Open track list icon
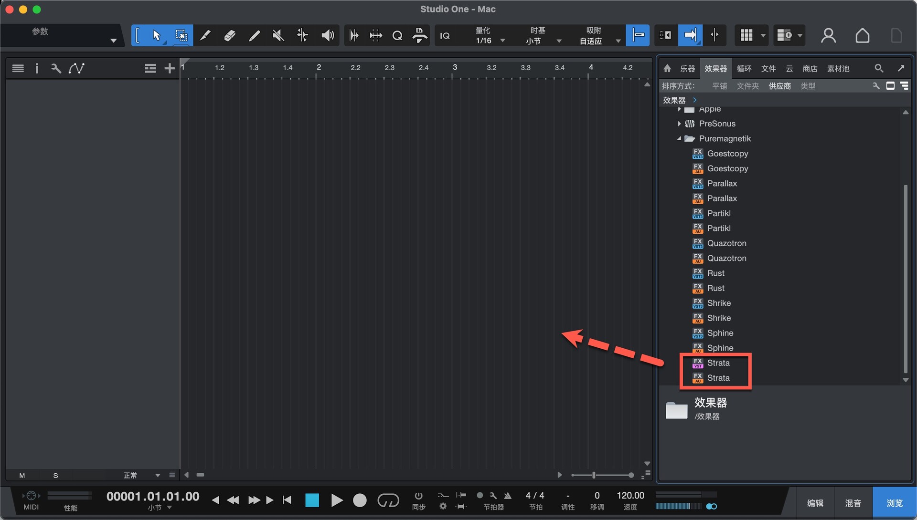 18,68
